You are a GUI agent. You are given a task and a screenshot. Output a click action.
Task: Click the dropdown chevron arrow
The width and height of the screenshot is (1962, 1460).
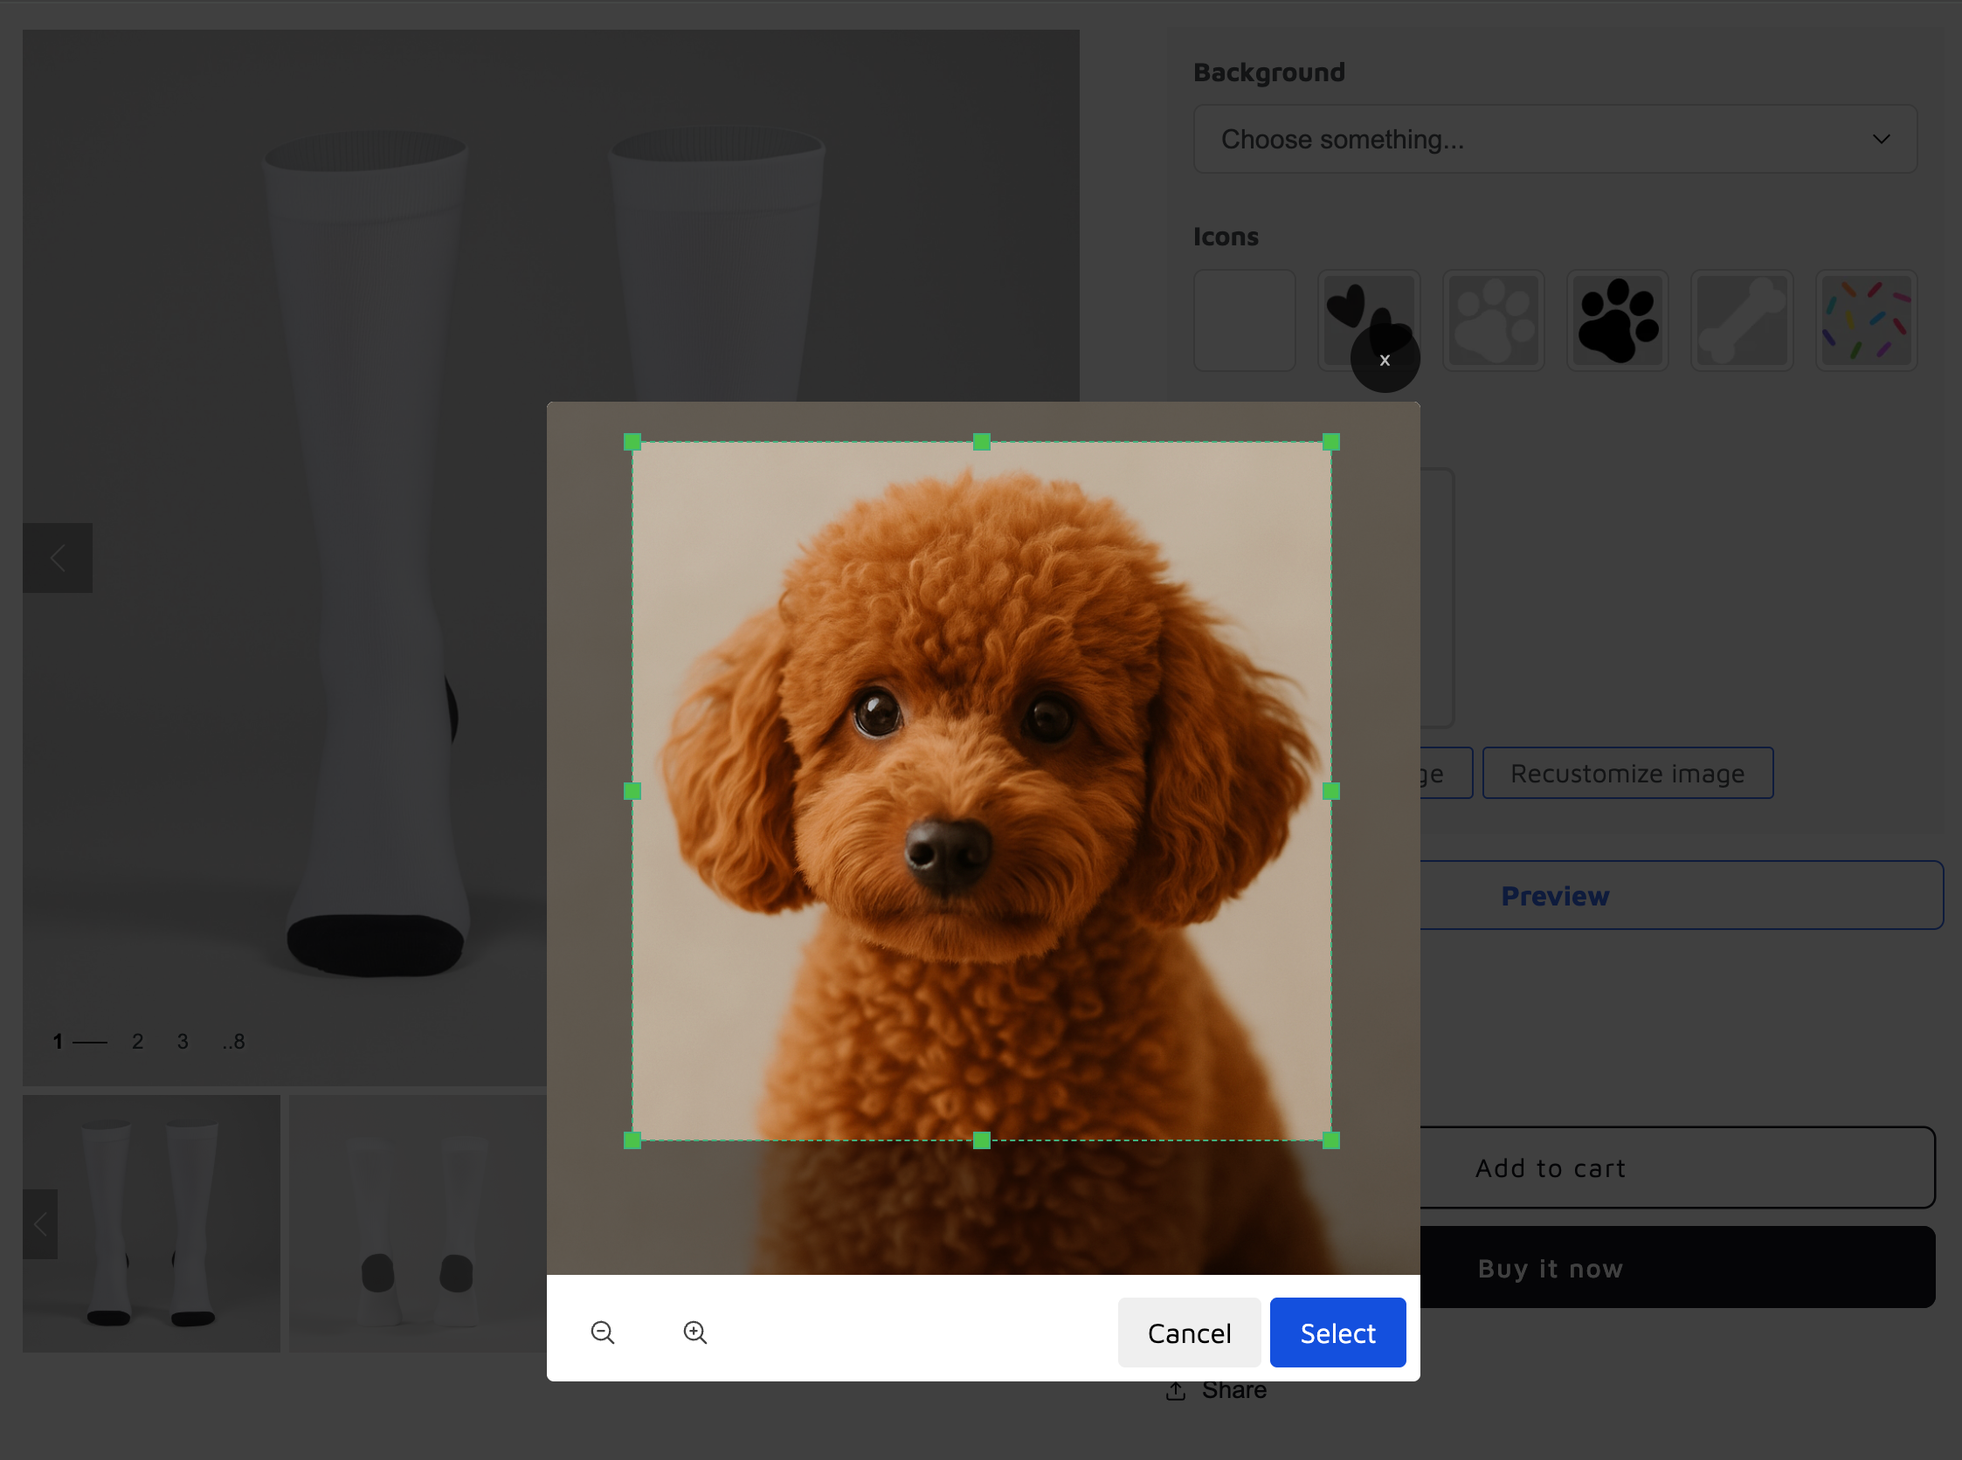1881,139
